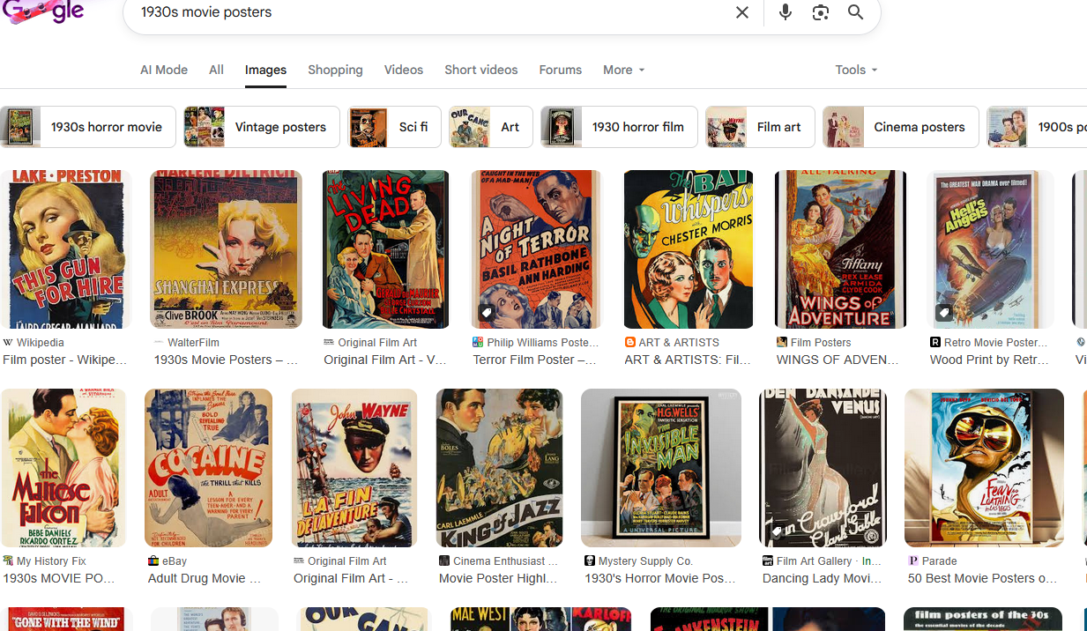Open Fear and Loathing poster image
1087x631 pixels.
click(x=984, y=468)
